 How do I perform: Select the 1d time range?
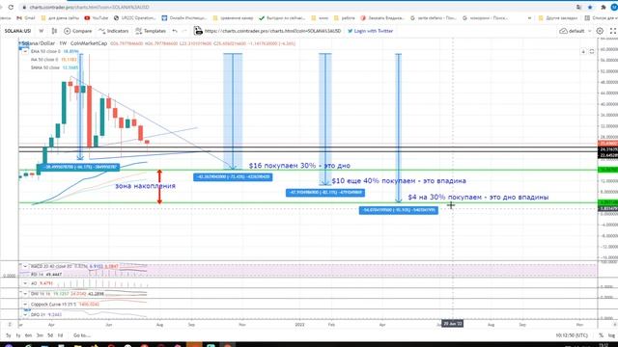point(60,335)
